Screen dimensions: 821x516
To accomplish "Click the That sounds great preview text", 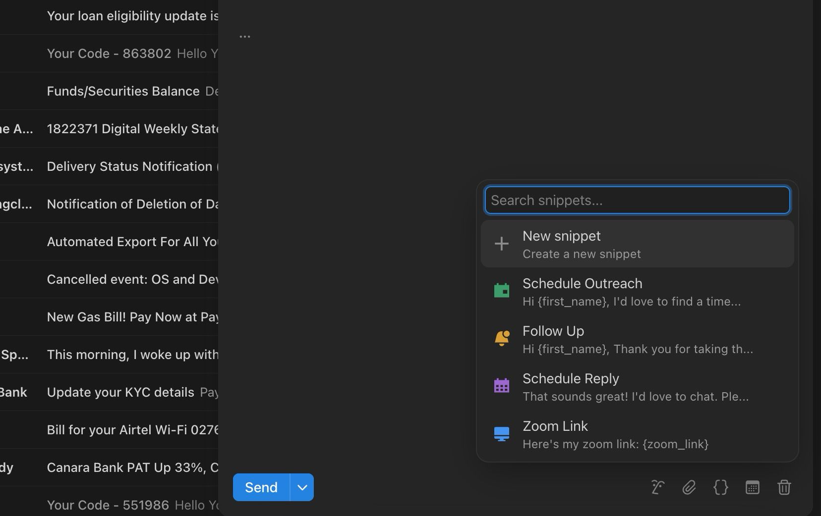I will pos(636,397).
